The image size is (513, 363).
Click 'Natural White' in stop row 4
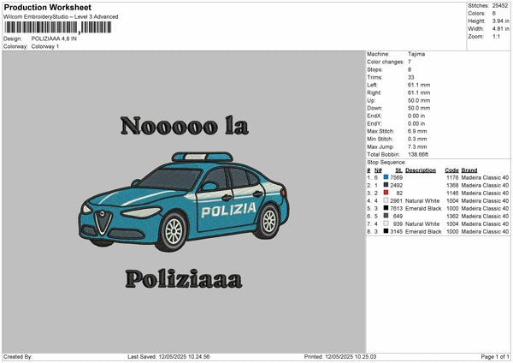click(x=422, y=201)
